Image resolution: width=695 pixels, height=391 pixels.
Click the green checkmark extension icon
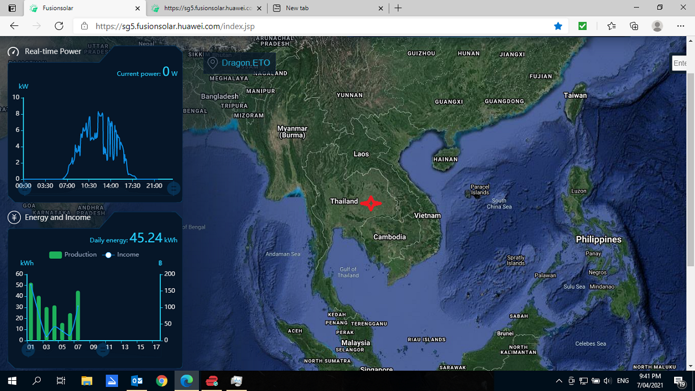[583, 26]
